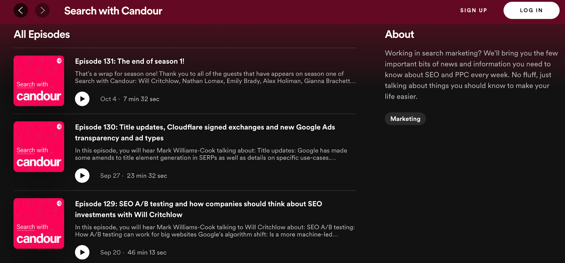
Task: Select Episode 129 cover thumbnail
Action: point(39,223)
